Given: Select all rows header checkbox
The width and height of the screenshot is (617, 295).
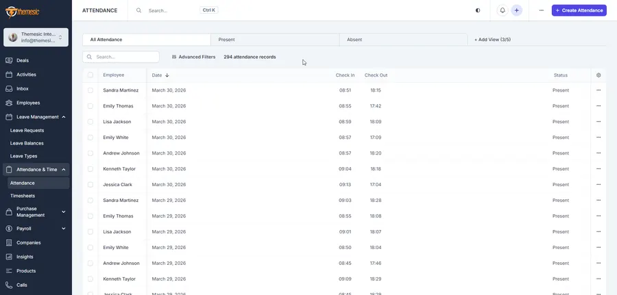Looking at the screenshot, I should click(90, 75).
